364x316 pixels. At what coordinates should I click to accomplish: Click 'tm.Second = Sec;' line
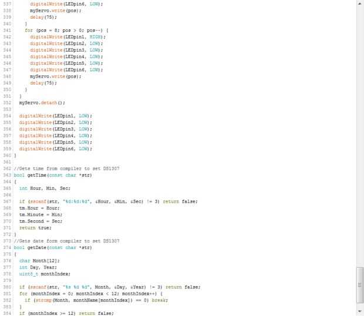(x=41, y=221)
